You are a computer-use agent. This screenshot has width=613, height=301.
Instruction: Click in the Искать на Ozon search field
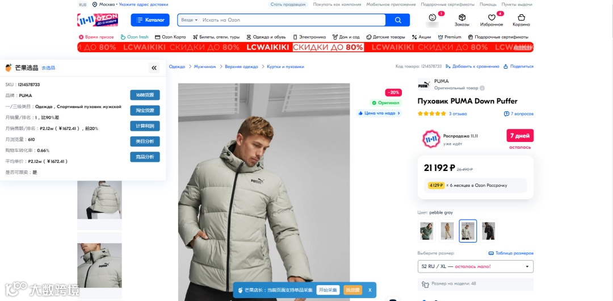point(293,20)
